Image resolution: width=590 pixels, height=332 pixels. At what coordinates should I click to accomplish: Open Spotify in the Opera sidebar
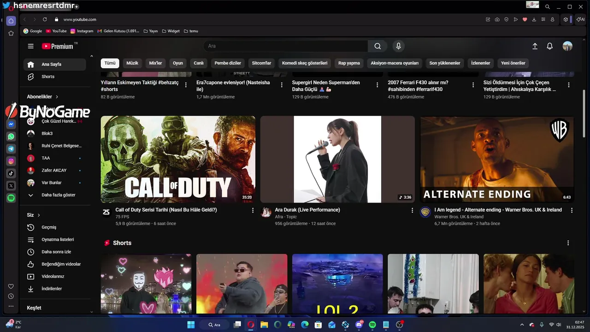[11, 198]
